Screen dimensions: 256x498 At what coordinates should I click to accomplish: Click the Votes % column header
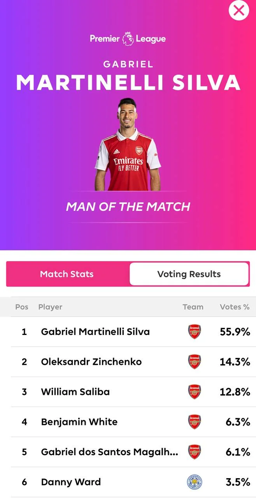coord(235,307)
